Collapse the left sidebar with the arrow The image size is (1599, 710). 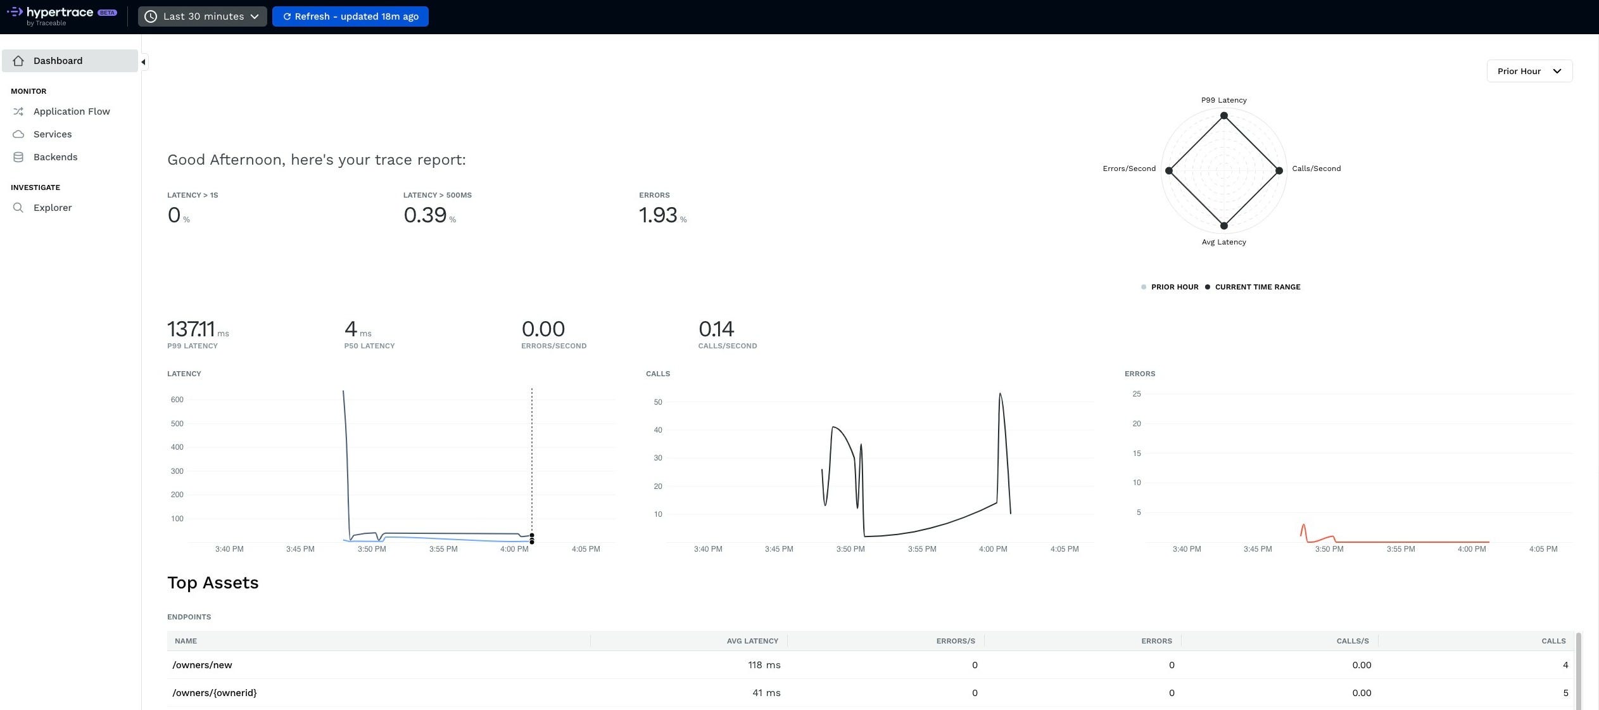pyautogui.click(x=143, y=62)
